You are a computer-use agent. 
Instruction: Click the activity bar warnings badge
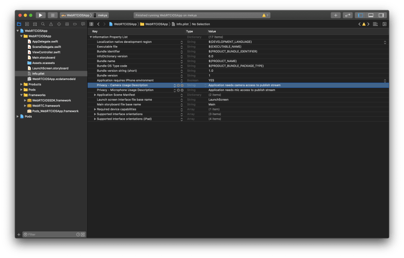(x=265, y=15)
